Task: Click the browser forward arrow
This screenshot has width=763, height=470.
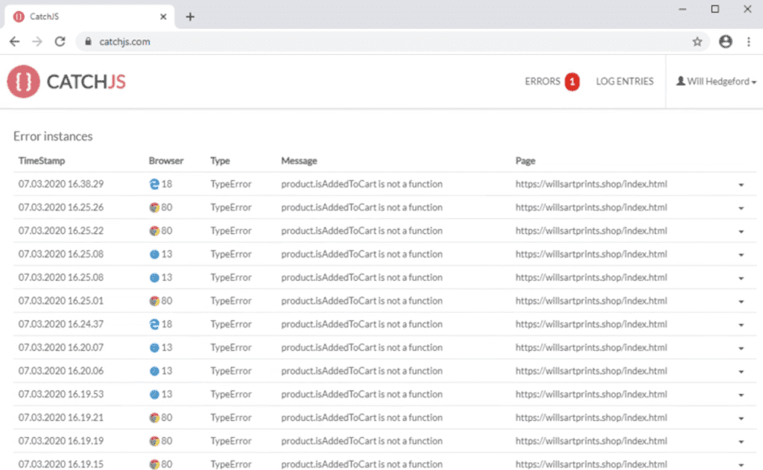Action: tap(37, 42)
